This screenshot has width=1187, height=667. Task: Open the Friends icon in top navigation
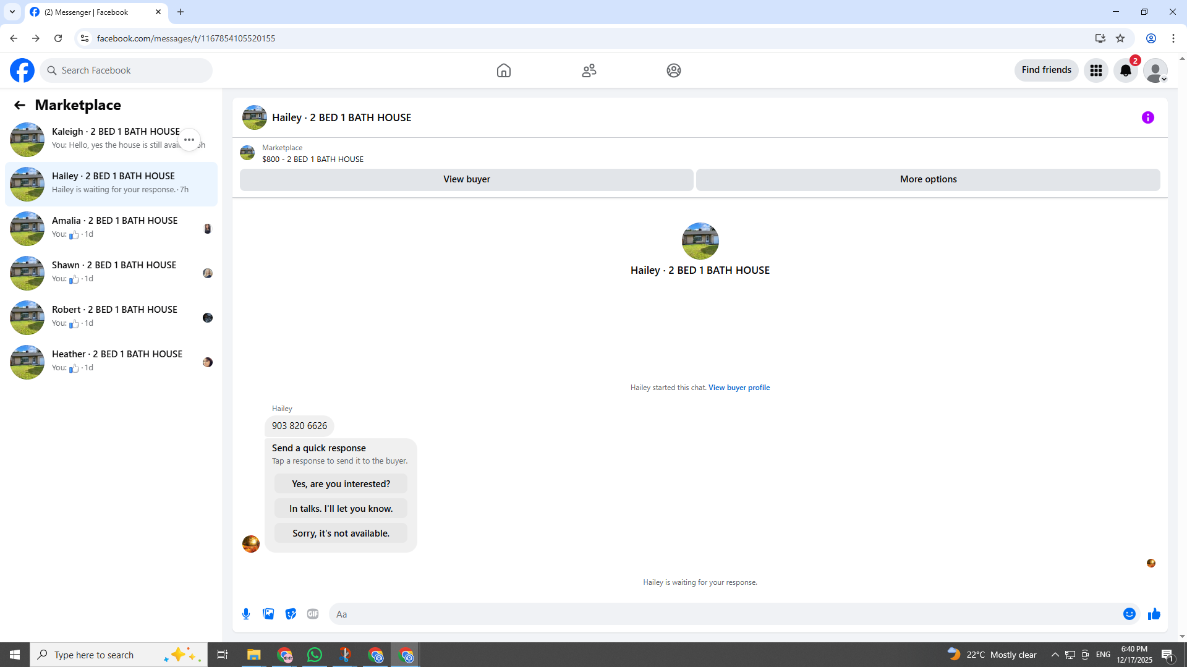(x=589, y=70)
